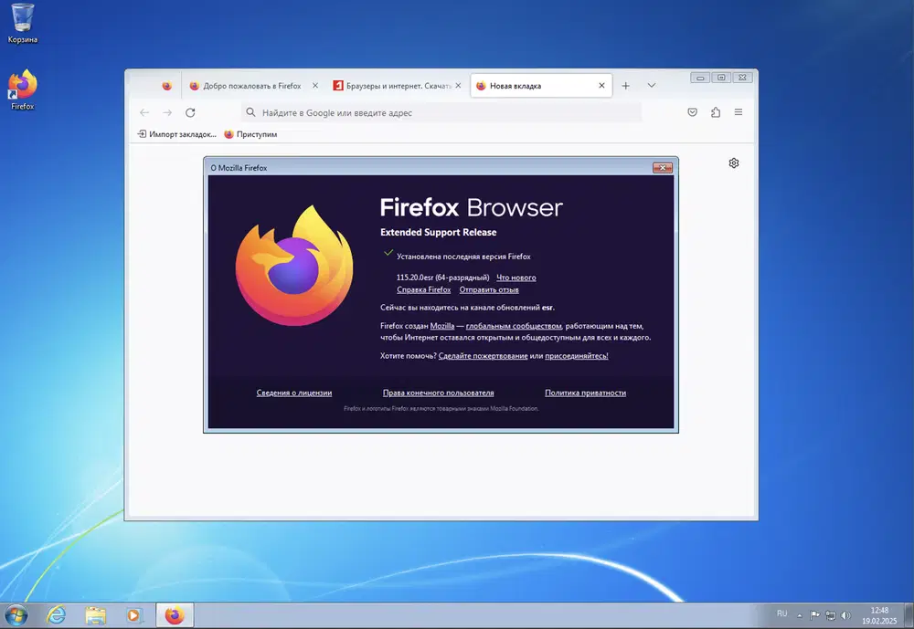Open the RU language indicator
The height and width of the screenshot is (629, 914).
tap(781, 613)
